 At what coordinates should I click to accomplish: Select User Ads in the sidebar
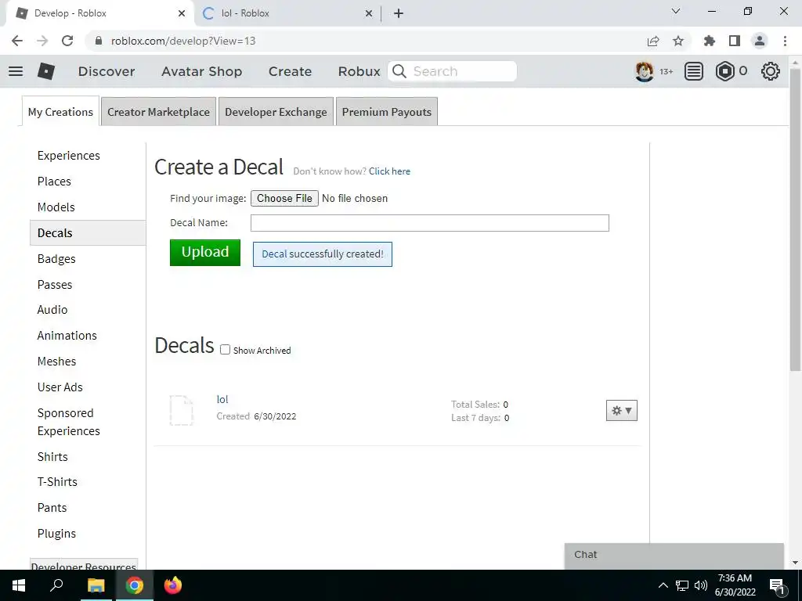[60, 387]
